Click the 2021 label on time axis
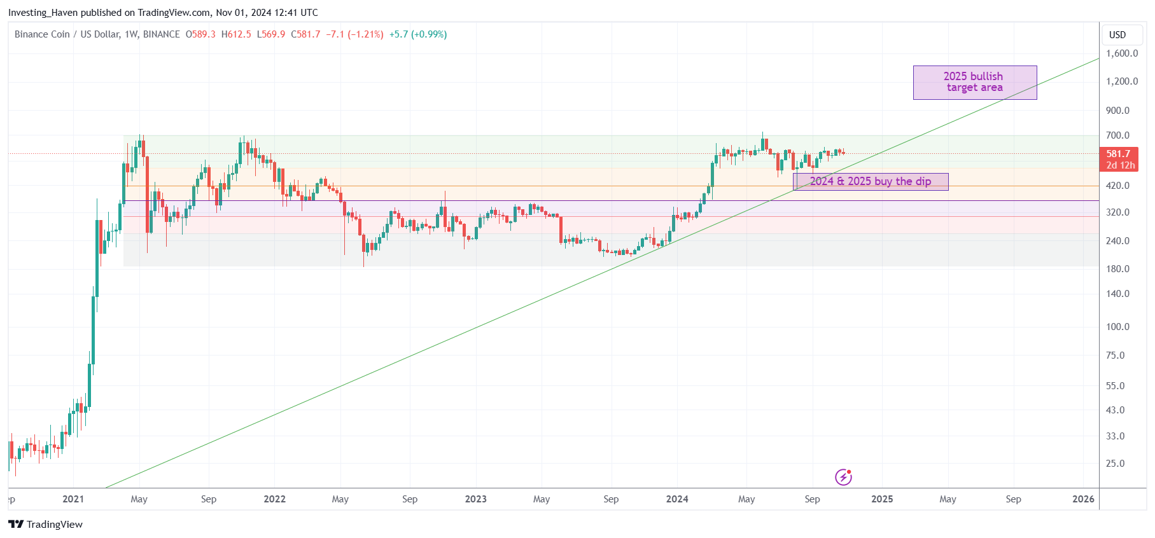1155x538 pixels. [x=73, y=499]
